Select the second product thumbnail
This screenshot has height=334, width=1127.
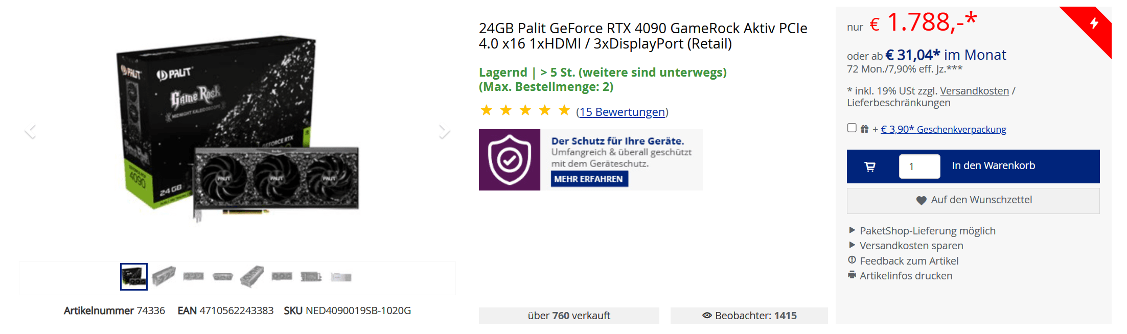tap(164, 276)
